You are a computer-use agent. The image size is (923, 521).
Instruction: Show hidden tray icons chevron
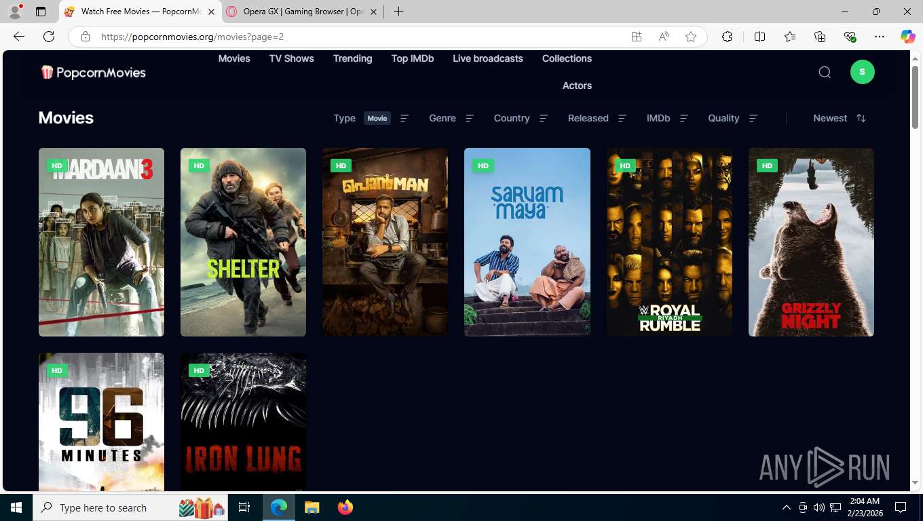(x=787, y=507)
